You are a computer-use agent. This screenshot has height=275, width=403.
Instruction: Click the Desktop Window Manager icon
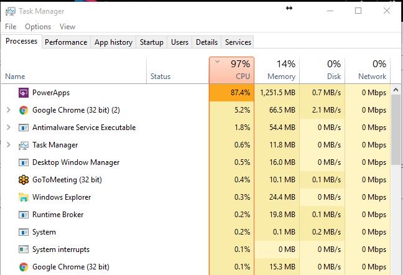coord(24,162)
